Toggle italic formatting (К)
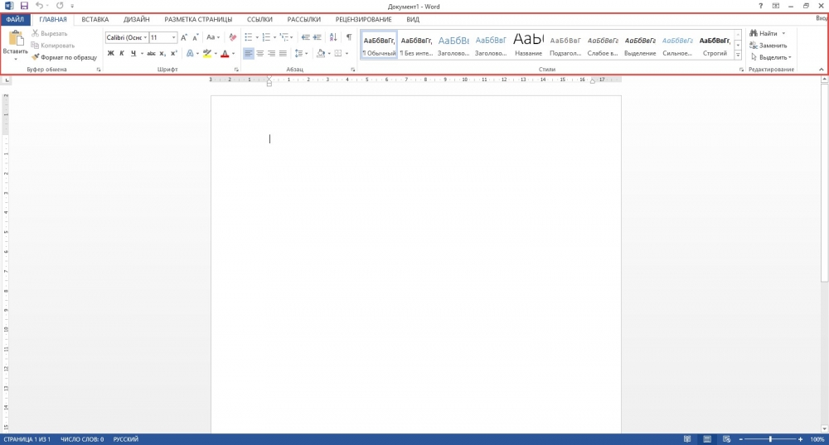 click(121, 53)
